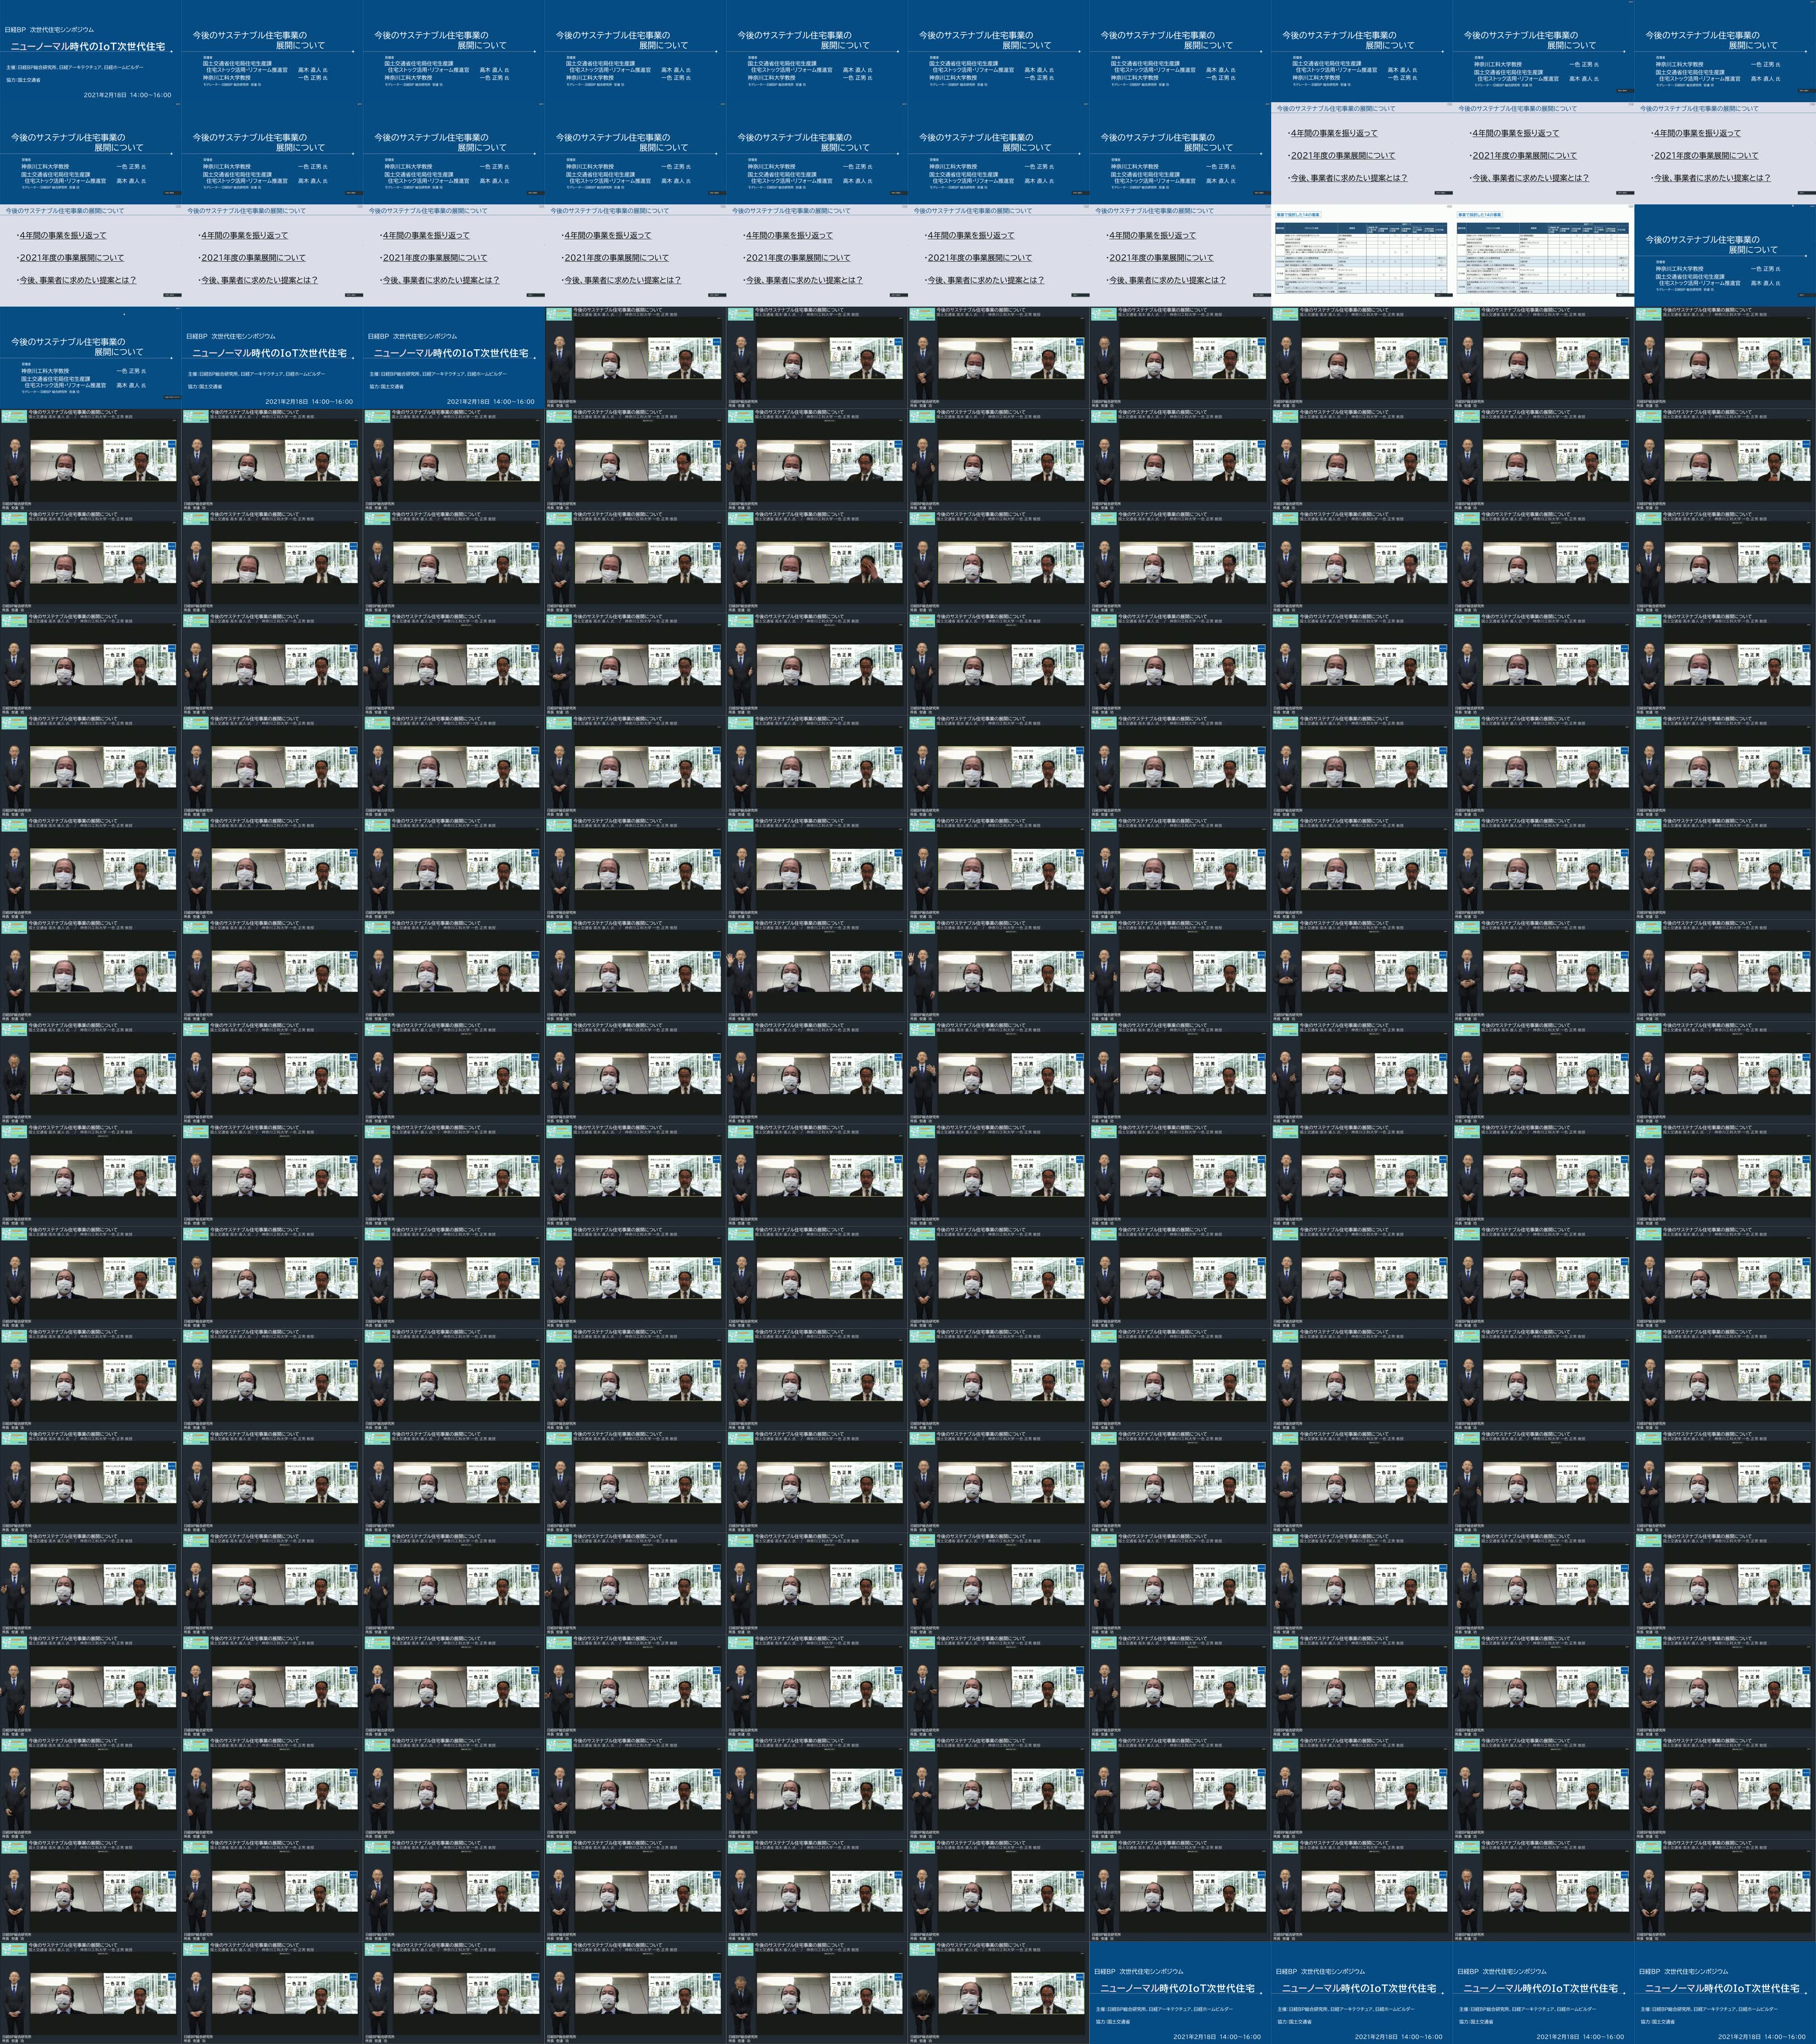This screenshot has width=1816, height=2044.
Task: Open the opening symposium title slide thumbnail
Action: coord(90,51)
